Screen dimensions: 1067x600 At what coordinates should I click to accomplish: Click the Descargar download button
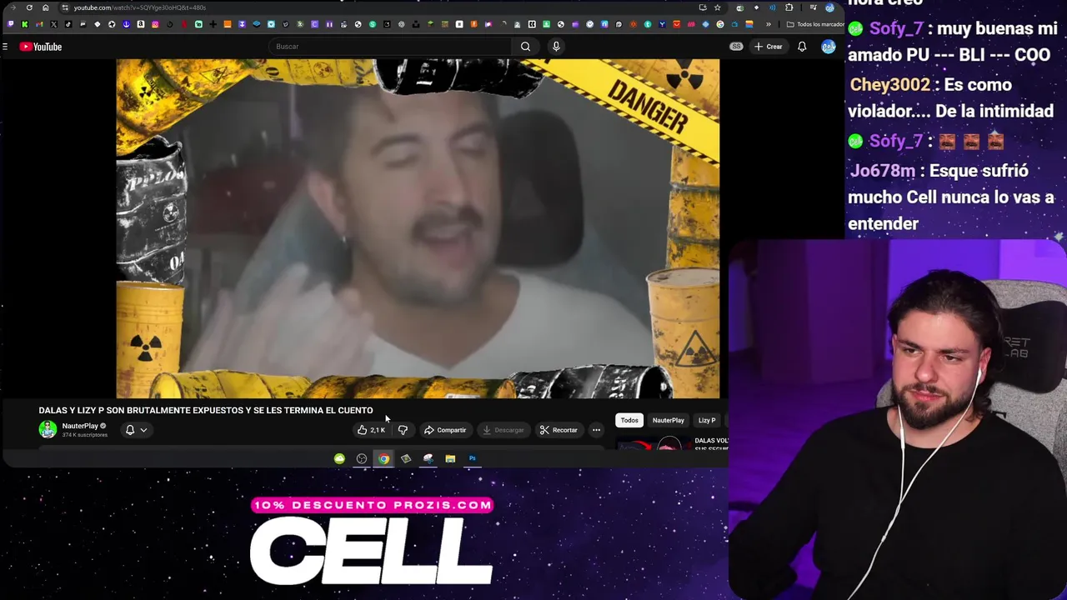503,430
